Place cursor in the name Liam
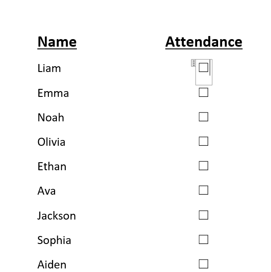The image size is (271, 272). coord(49,68)
